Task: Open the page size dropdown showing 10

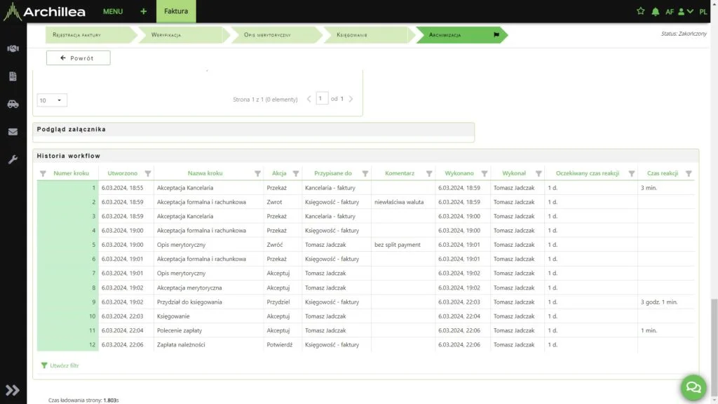Action: [52, 100]
